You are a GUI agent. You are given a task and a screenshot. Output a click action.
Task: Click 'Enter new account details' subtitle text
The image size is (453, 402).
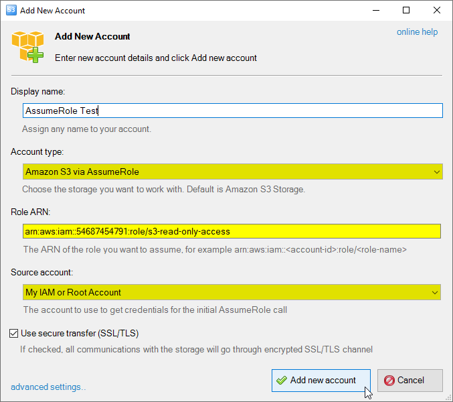coord(156,58)
